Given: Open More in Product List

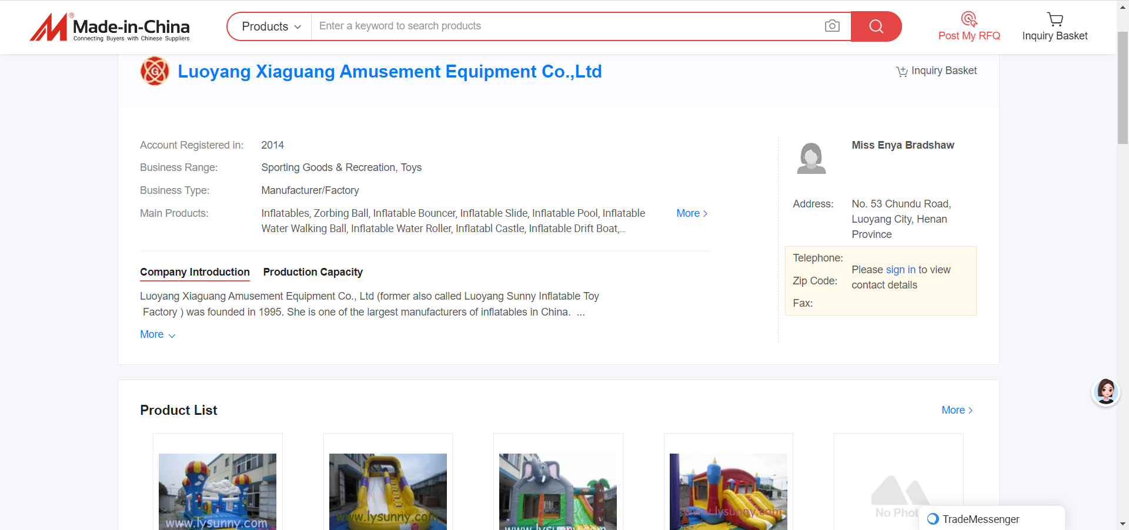Looking at the screenshot, I should click(957, 410).
